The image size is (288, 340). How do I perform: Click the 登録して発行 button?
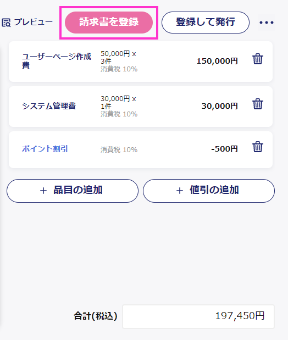click(x=206, y=23)
